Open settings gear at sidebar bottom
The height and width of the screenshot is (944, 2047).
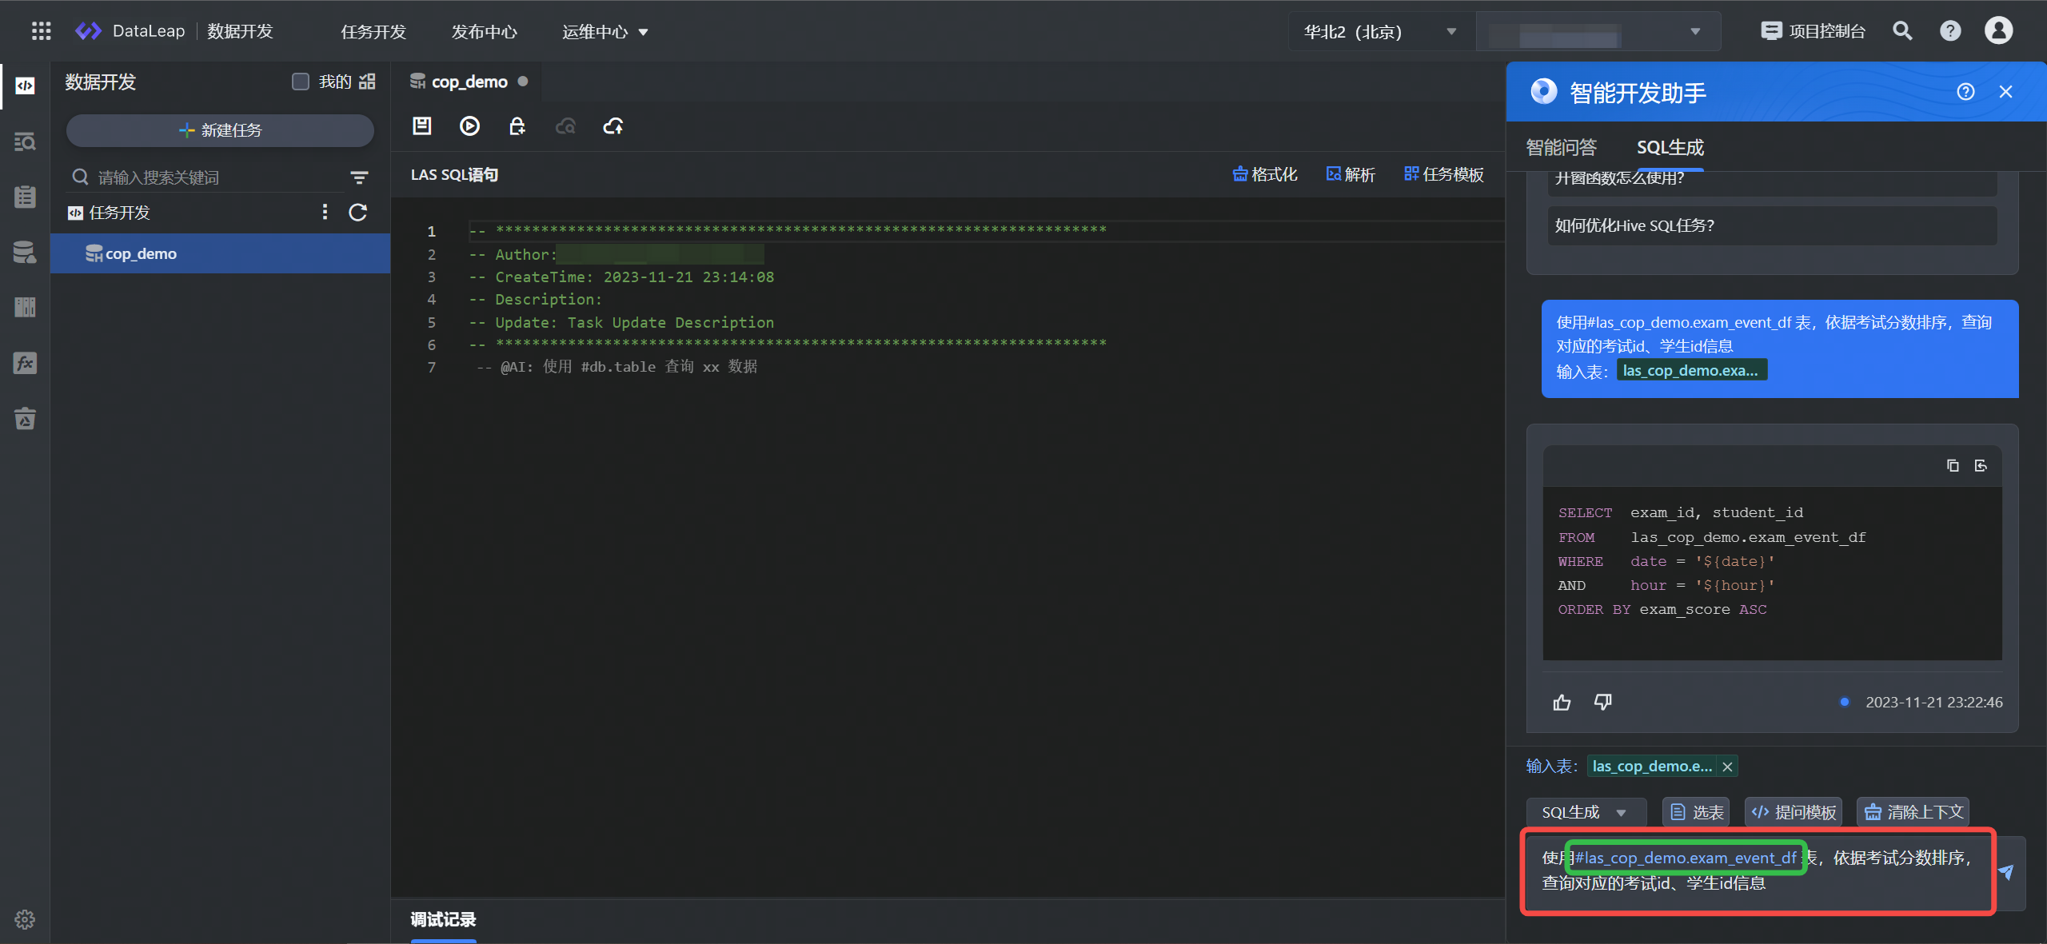click(x=25, y=919)
